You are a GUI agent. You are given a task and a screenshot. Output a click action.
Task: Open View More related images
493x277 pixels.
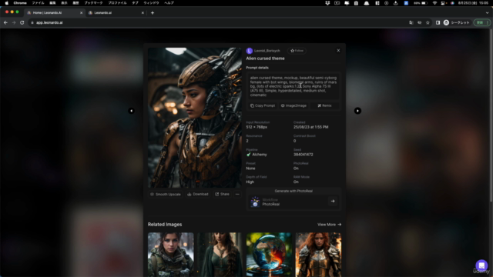click(x=329, y=225)
